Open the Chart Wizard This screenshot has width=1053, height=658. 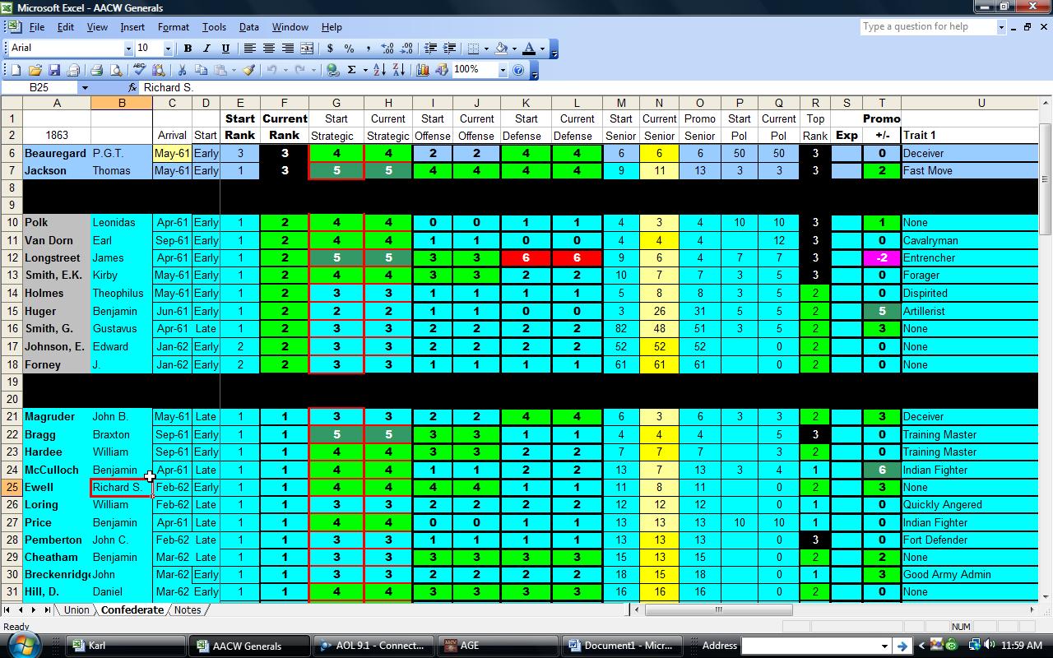[x=423, y=71]
